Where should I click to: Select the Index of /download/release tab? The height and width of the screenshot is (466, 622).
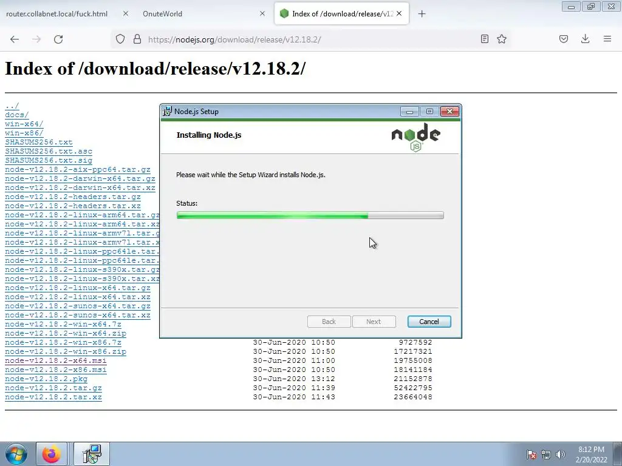pos(342,13)
